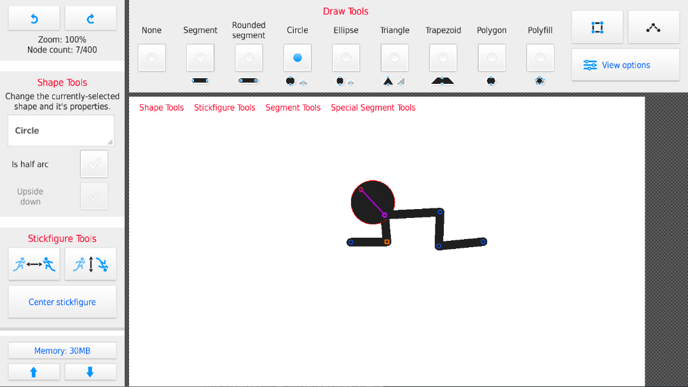Click the trapezoid shape preview icon
This screenshot has width=688, height=387.
tap(443, 81)
